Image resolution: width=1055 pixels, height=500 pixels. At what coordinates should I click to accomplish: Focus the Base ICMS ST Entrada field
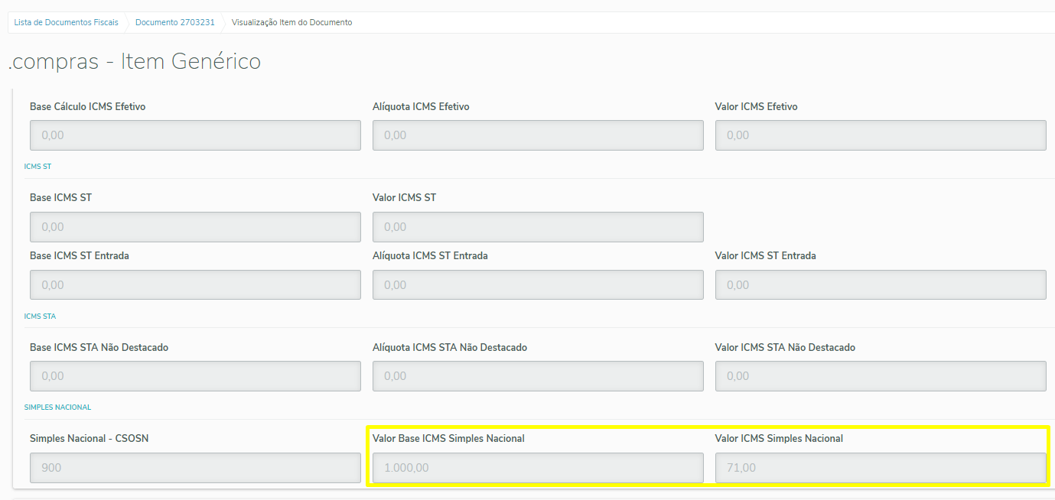pyautogui.click(x=195, y=285)
